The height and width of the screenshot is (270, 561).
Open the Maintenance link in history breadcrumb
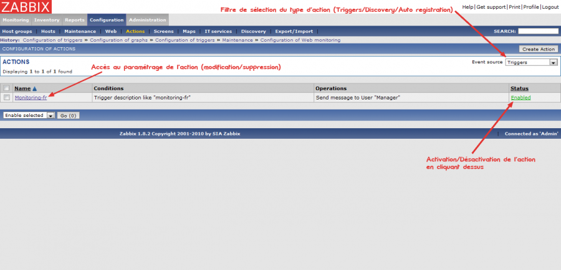[x=237, y=40]
